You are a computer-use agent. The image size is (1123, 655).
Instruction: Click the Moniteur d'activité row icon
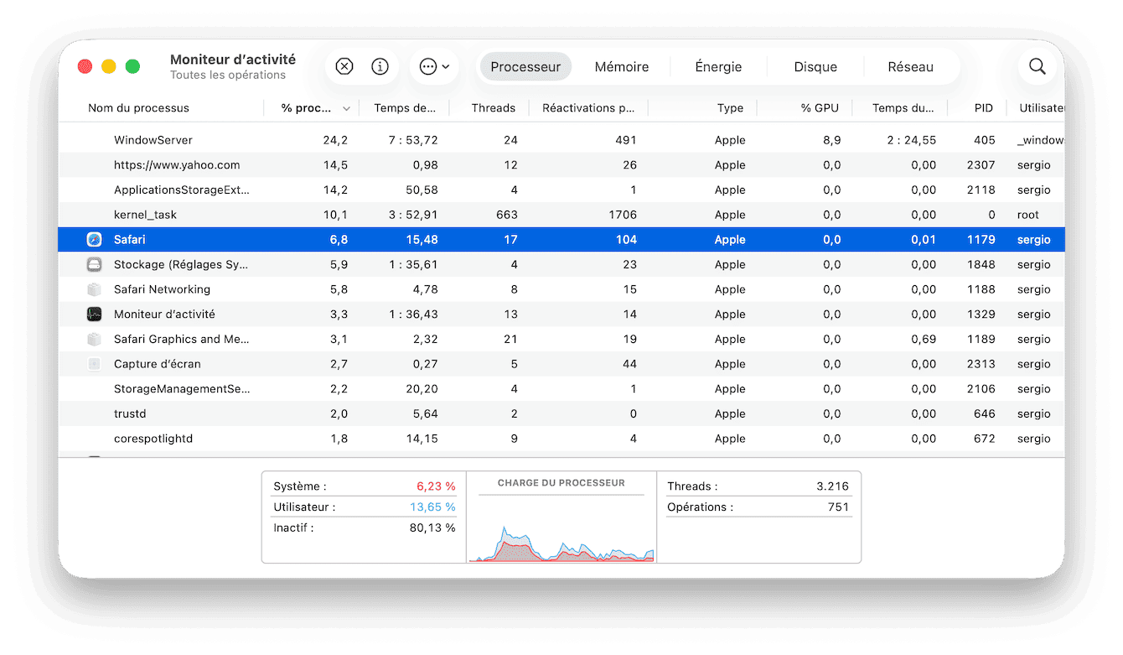[93, 314]
